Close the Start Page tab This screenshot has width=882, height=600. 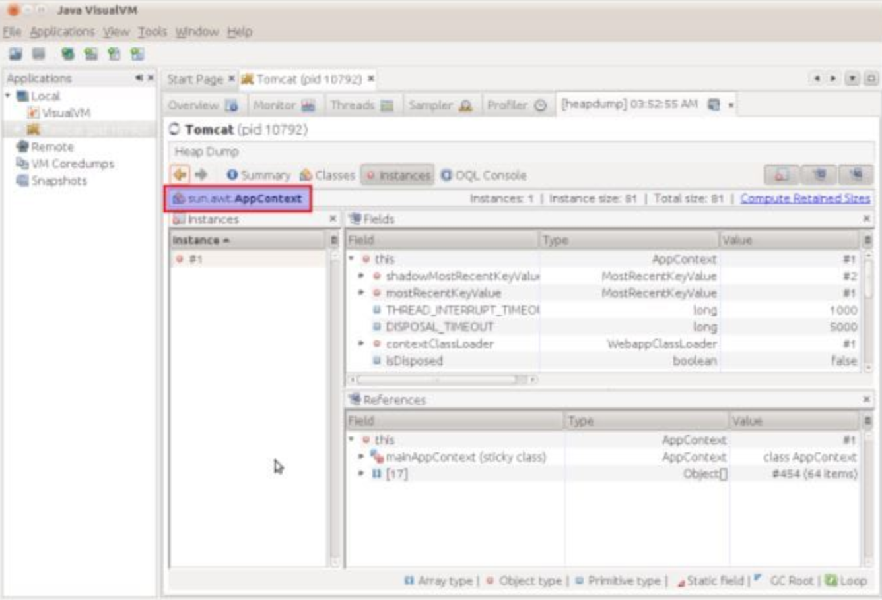232,79
